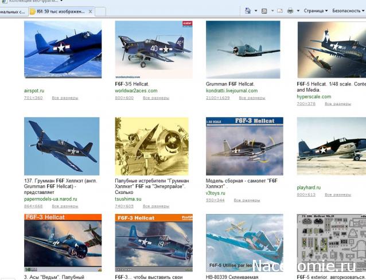This screenshot has width=366, height=280.
Task: Open the Безопасность menu
Action: (348, 11)
